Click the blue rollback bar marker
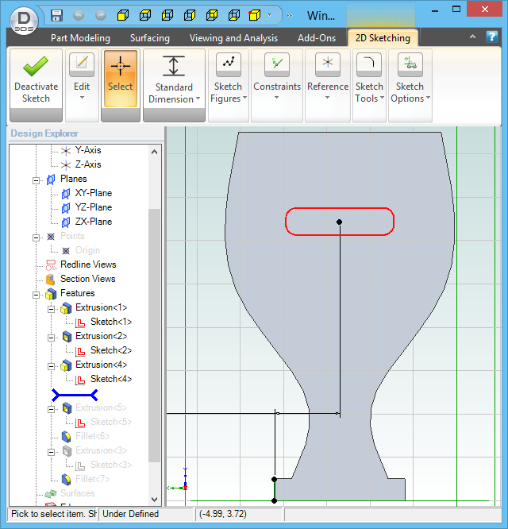The image size is (508, 529). click(x=75, y=395)
